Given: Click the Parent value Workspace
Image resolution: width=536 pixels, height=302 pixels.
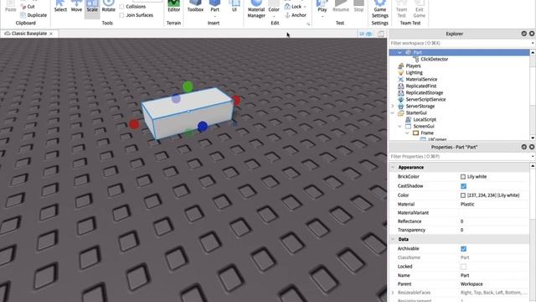Looking at the screenshot, I should coord(472,284).
